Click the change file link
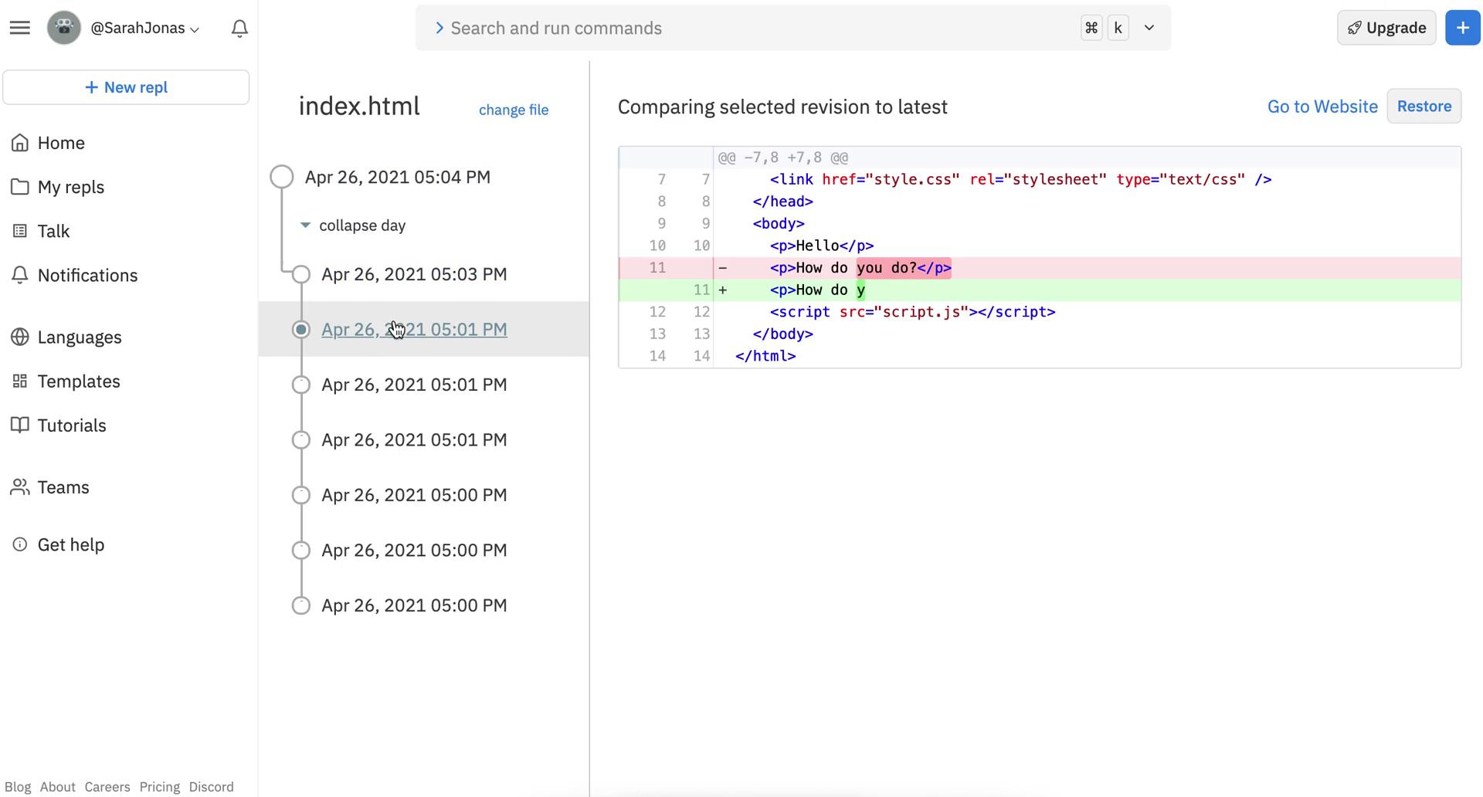The image size is (1483, 797). 514,110
